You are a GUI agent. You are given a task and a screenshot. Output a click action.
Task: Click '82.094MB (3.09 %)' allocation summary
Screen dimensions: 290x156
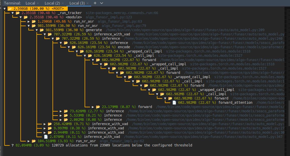[32, 145]
